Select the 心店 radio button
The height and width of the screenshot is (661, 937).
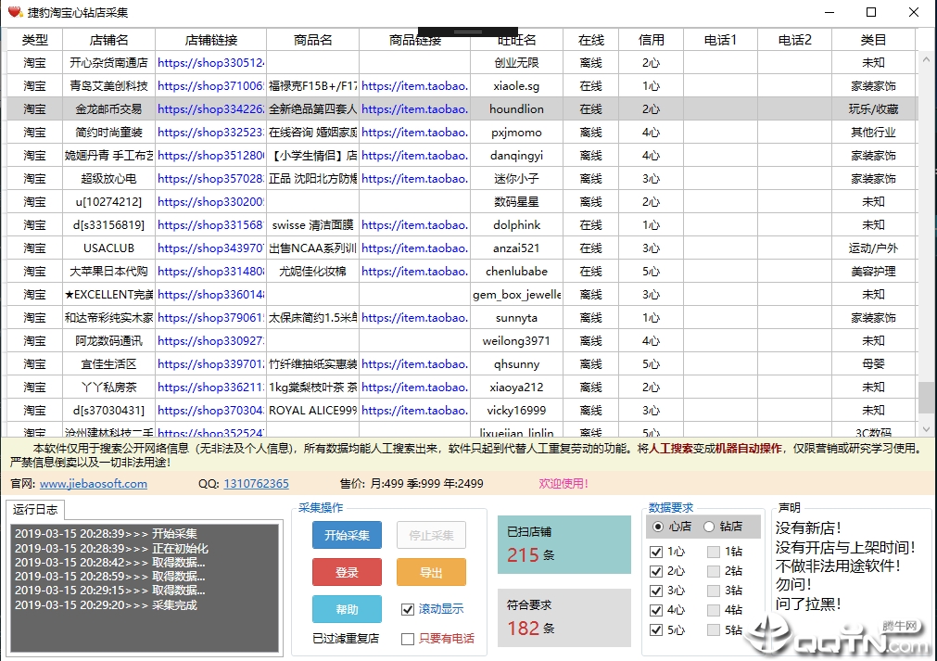[x=658, y=527]
